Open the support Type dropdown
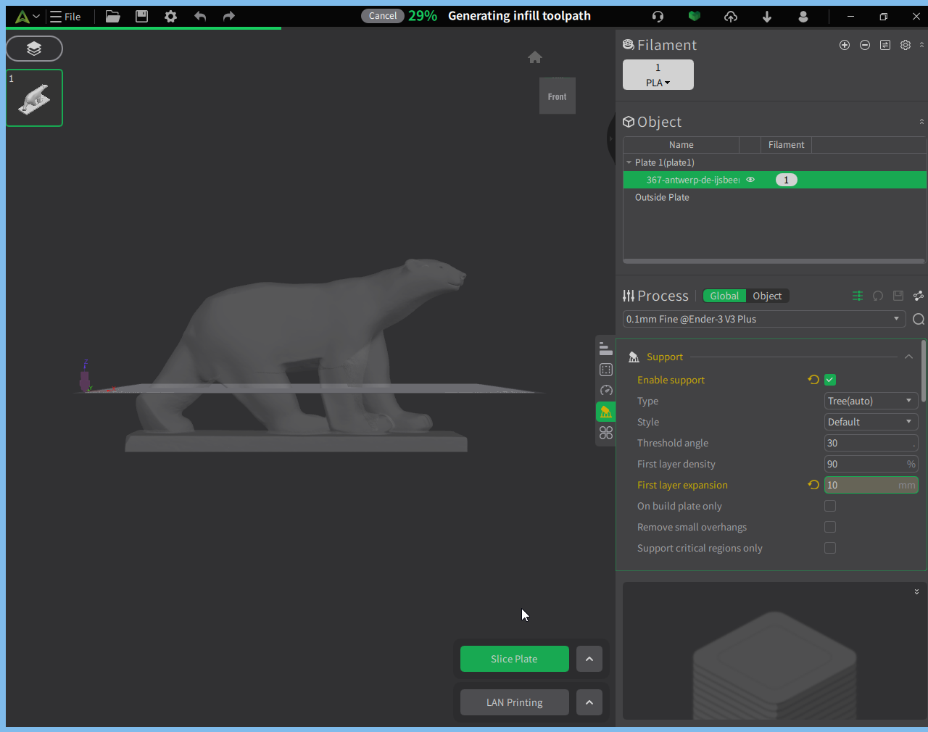928x732 pixels. (x=871, y=401)
